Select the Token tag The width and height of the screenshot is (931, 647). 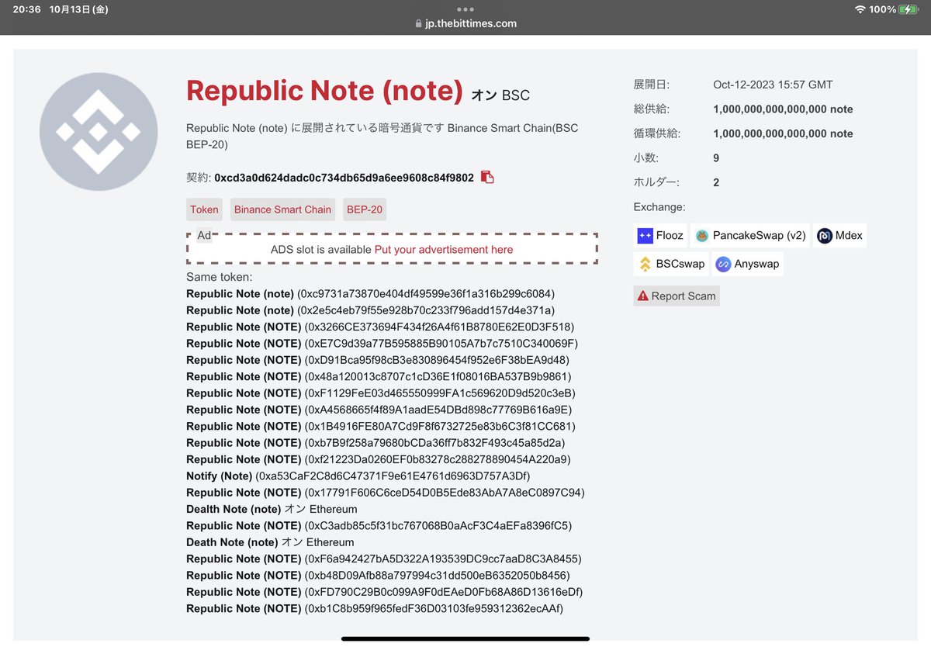204,209
